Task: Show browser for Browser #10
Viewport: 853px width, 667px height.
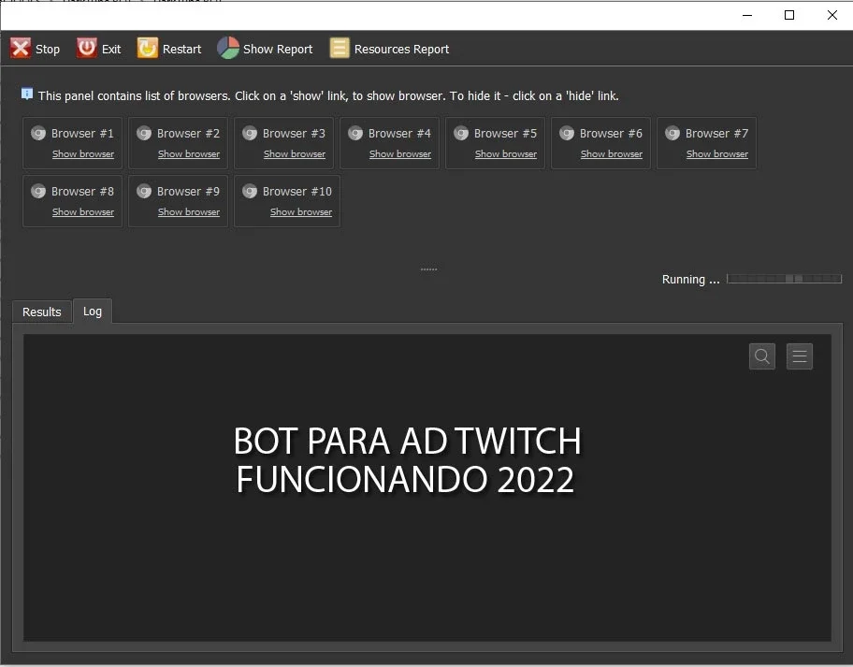Action: 301,212
